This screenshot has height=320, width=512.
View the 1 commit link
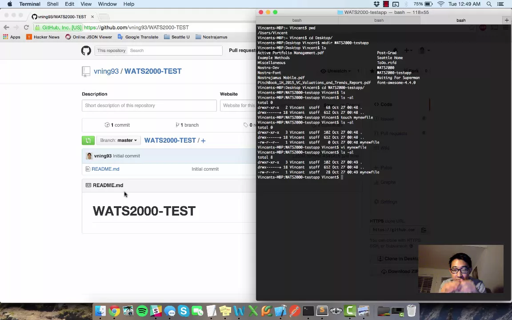pyautogui.click(x=117, y=125)
